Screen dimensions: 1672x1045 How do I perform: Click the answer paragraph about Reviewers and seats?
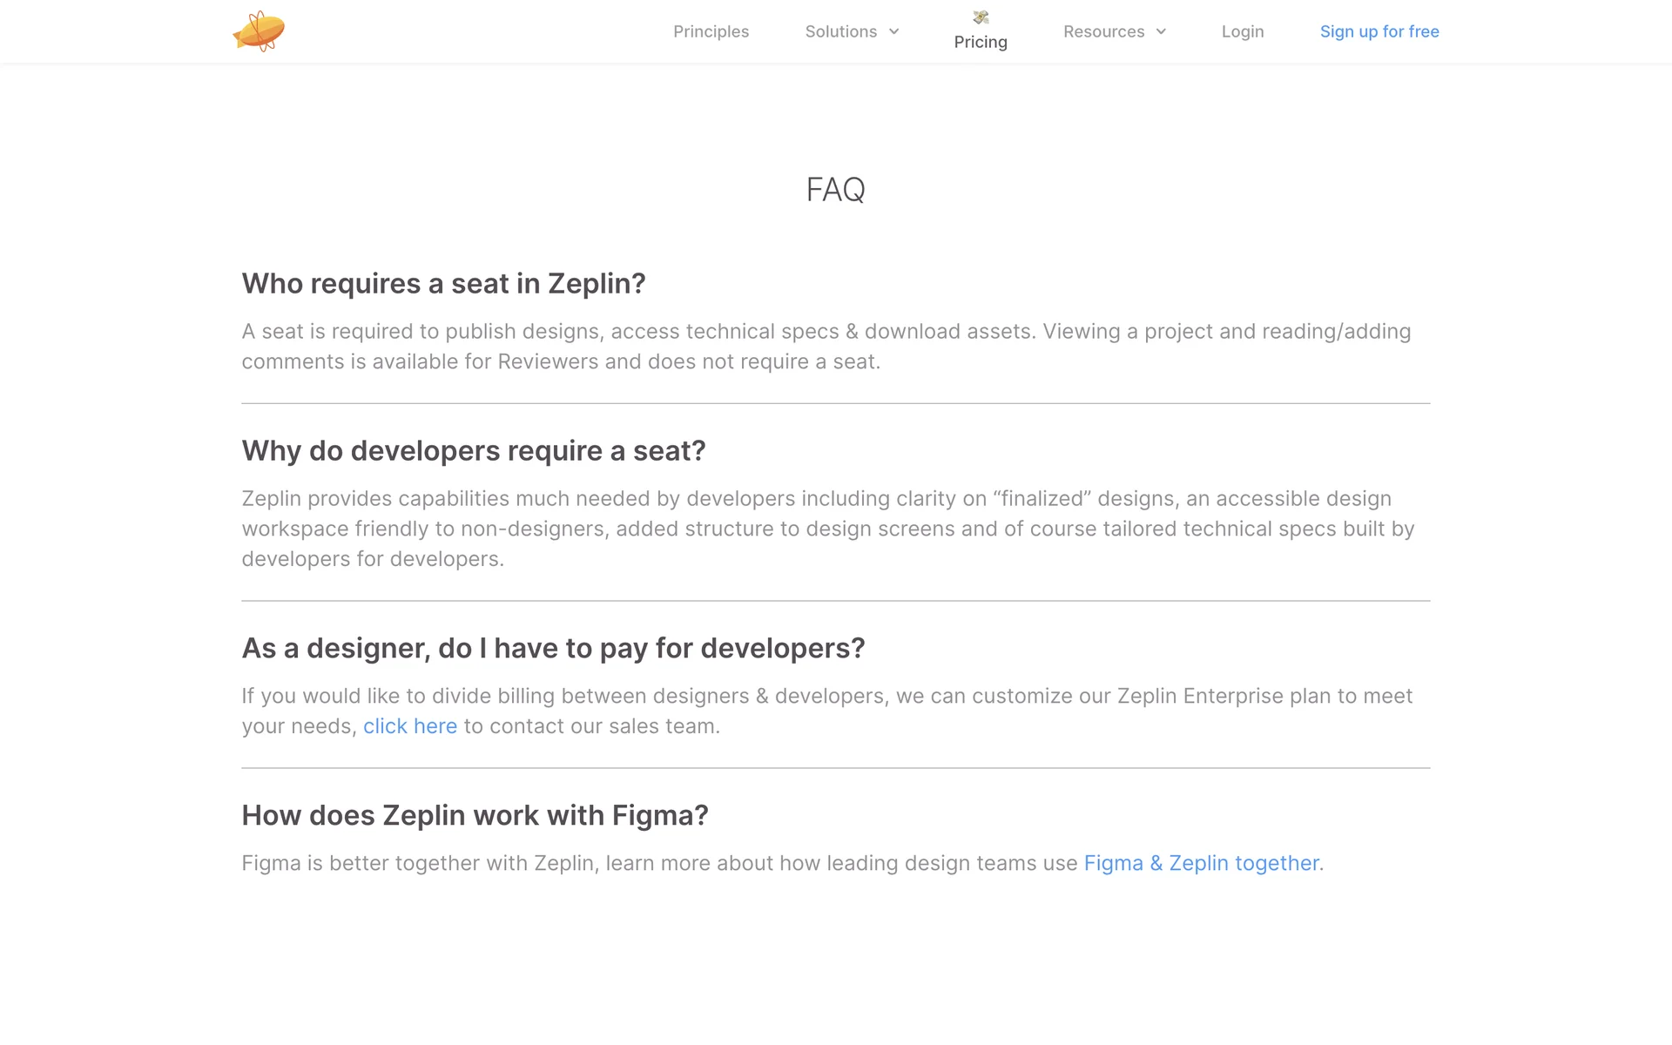click(x=826, y=347)
